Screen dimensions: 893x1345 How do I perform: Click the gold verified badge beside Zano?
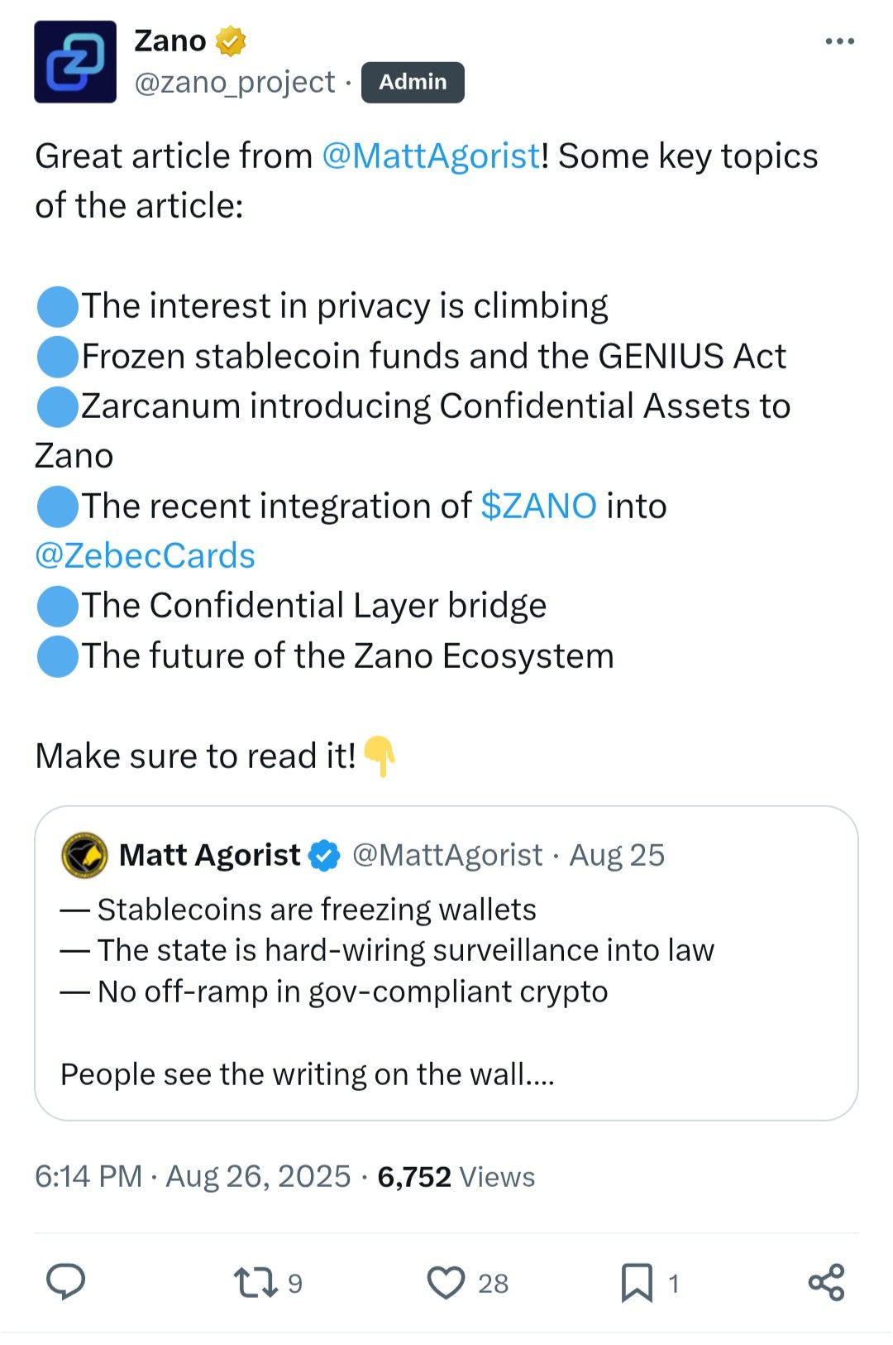point(231,41)
